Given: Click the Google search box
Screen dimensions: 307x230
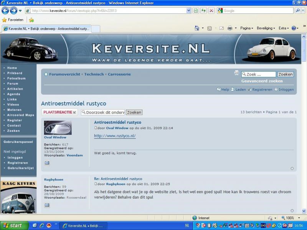Looking at the screenshot, I should [258, 11].
